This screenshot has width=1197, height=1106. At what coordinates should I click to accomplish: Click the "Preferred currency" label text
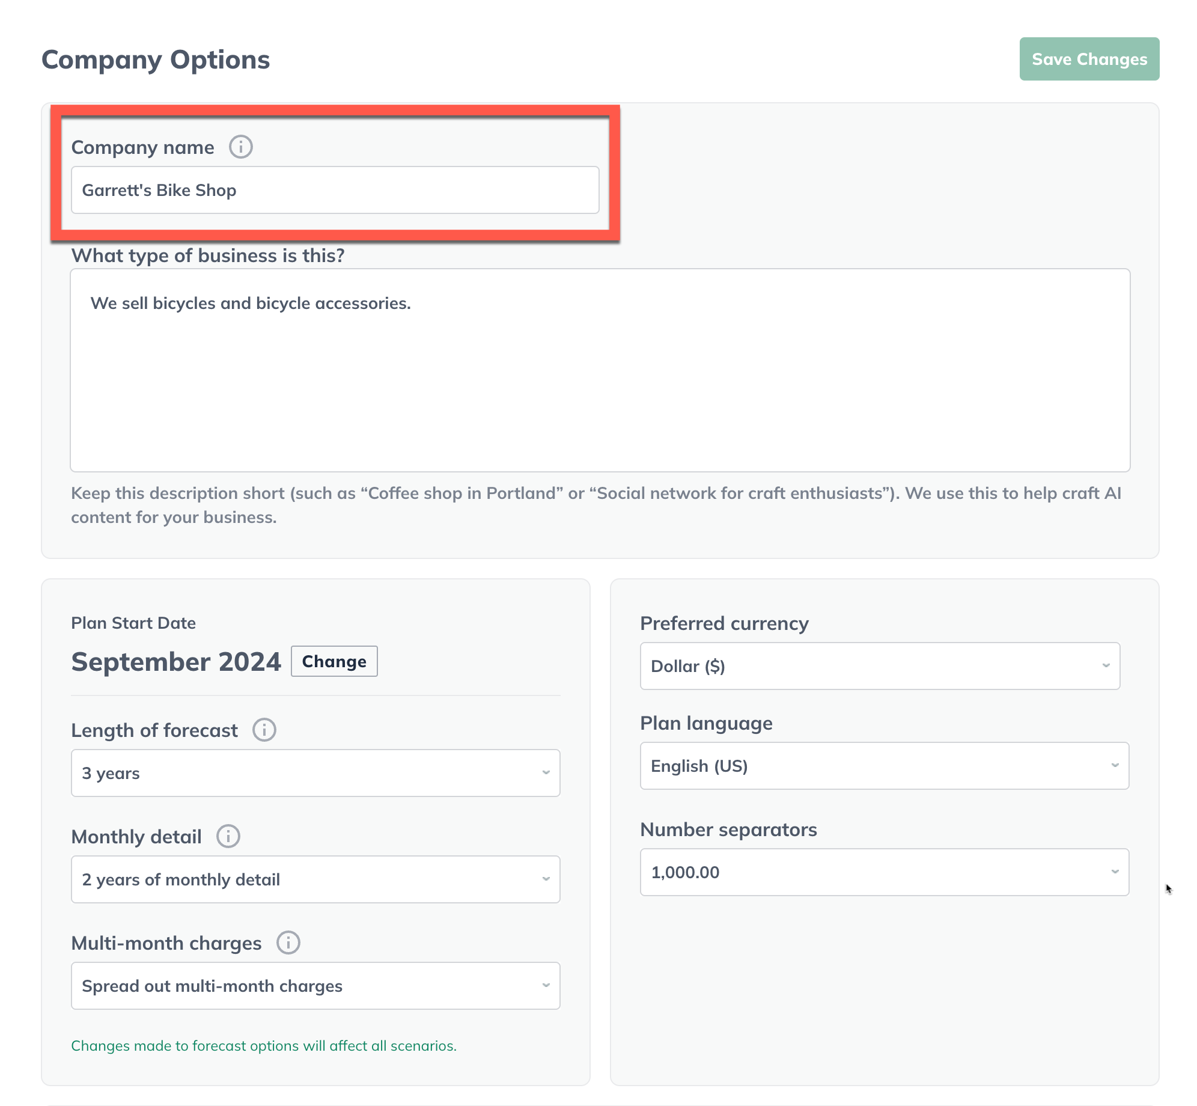(724, 623)
